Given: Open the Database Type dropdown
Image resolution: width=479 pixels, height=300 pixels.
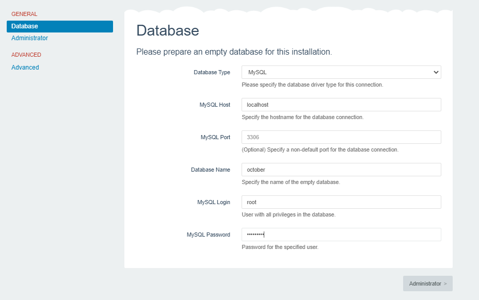Looking at the screenshot, I should coord(341,72).
